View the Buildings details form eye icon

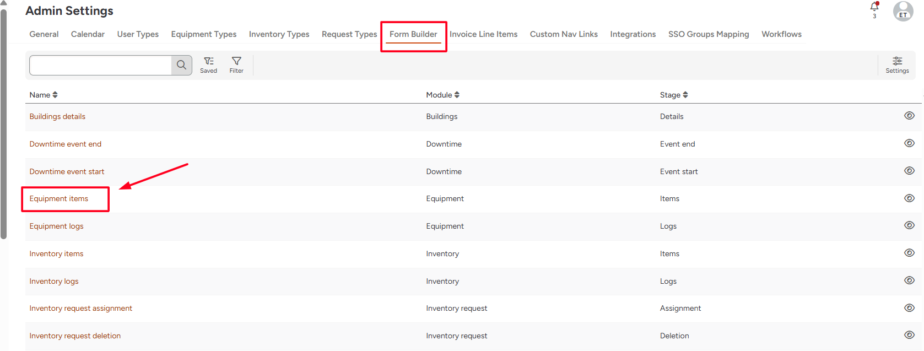(909, 116)
